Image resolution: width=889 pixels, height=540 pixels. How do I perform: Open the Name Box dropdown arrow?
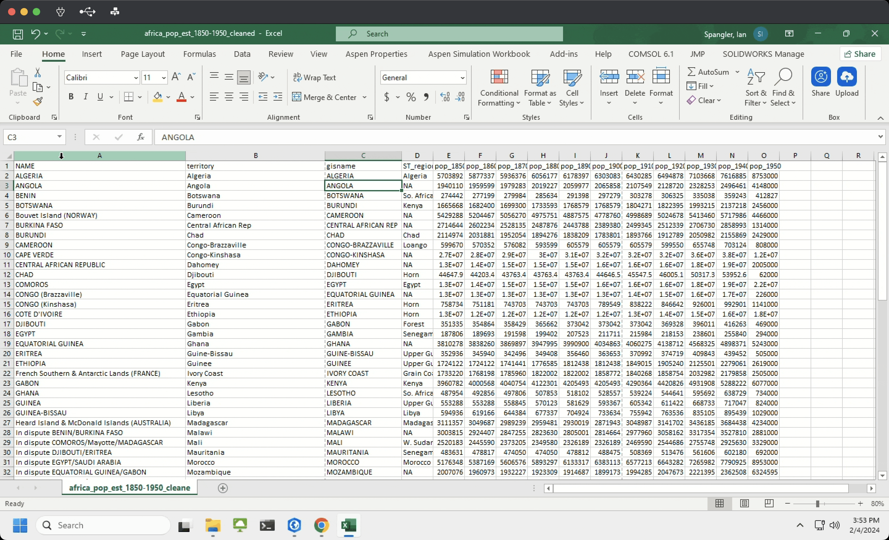click(59, 137)
